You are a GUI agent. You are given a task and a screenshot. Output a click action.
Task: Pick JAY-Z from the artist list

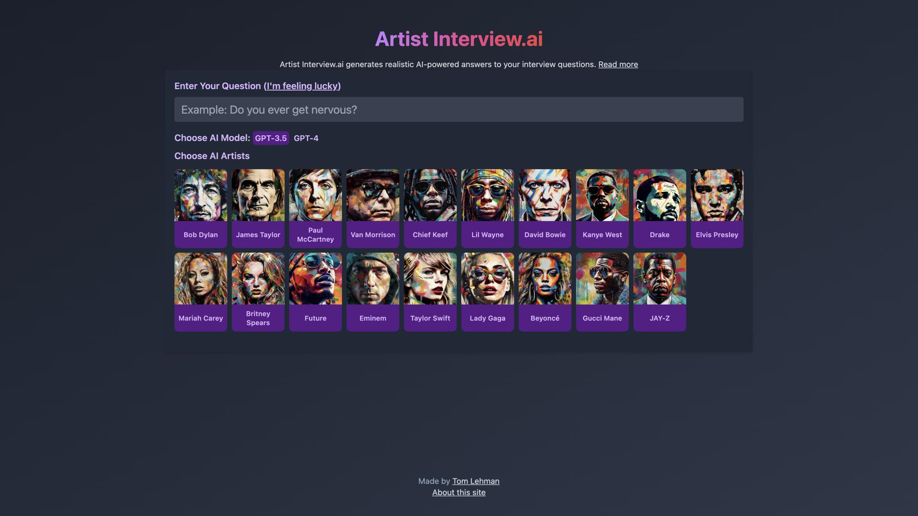point(659,291)
